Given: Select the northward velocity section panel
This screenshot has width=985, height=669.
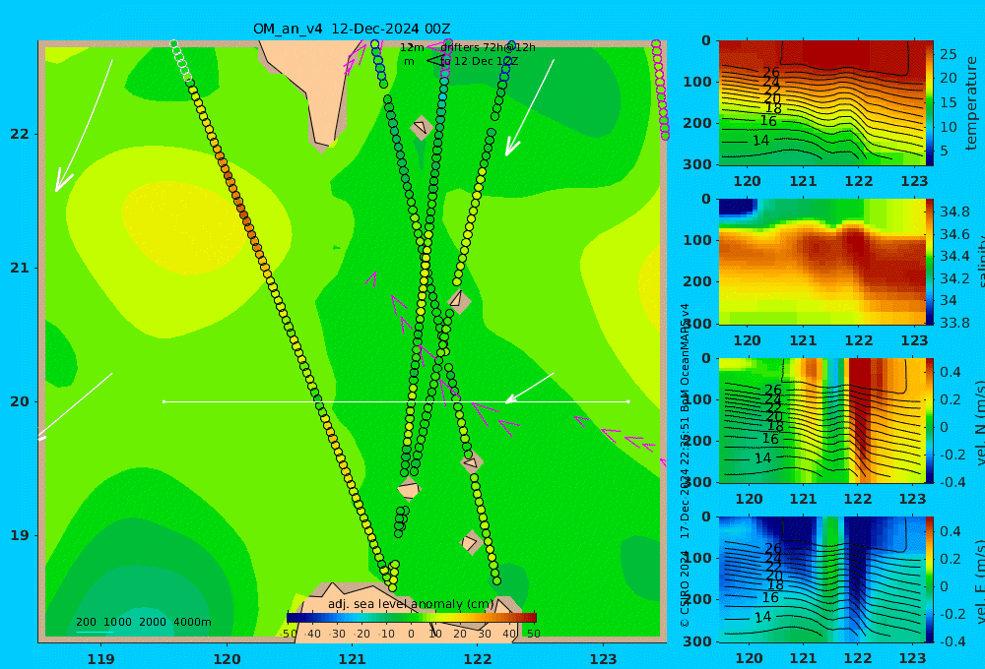Looking at the screenshot, I should pyautogui.click(x=821, y=420).
